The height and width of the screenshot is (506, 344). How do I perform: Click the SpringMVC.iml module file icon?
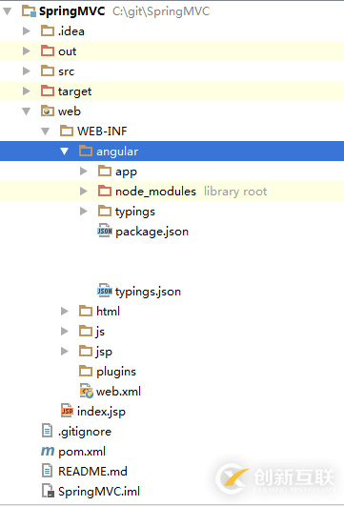click(48, 491)
